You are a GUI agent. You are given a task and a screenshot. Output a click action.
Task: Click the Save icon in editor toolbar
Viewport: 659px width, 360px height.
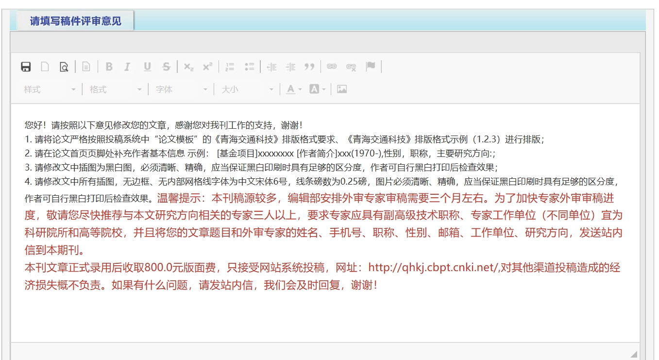(26, 67)
